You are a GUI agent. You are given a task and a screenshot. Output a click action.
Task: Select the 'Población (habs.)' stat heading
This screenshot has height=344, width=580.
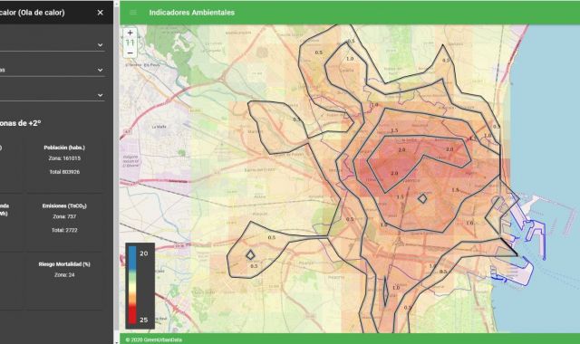click(x=64, y=148)
